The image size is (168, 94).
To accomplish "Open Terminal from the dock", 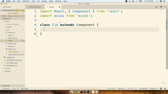I will 81,92.
